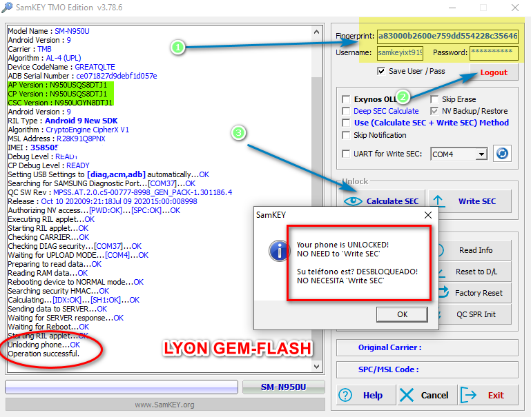Click OK in the SamKEY dialog
531x417 pixels.
tap(402, 314)
